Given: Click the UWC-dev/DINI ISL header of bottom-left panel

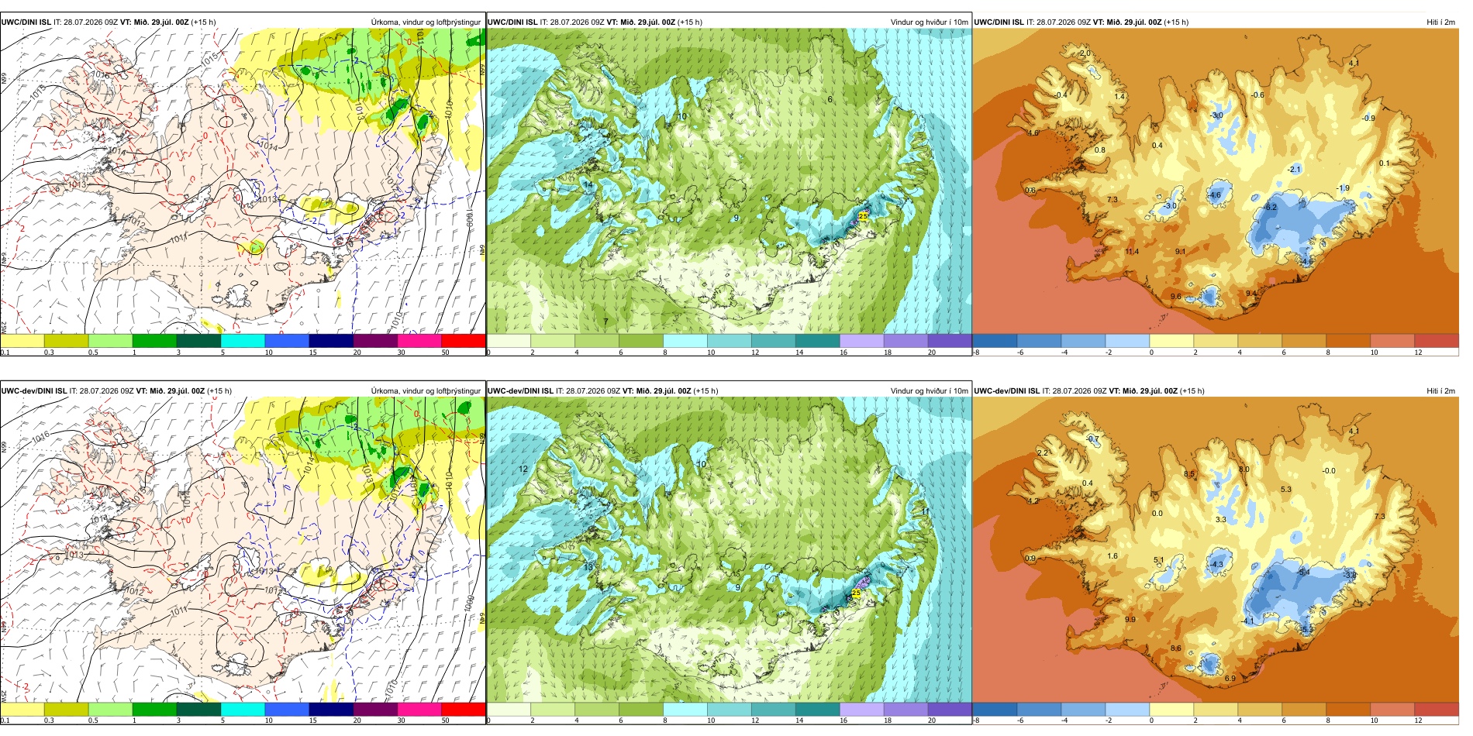Looking at the screenshot, I should [x=34, y=390].
